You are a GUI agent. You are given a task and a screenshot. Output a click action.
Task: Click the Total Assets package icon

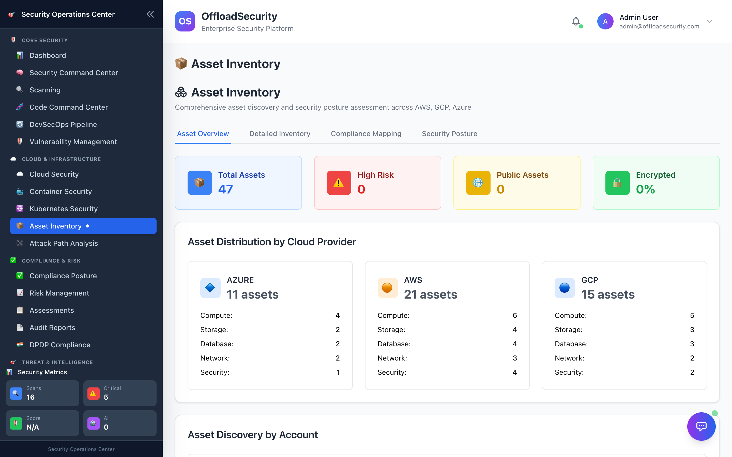pos(200,183)
